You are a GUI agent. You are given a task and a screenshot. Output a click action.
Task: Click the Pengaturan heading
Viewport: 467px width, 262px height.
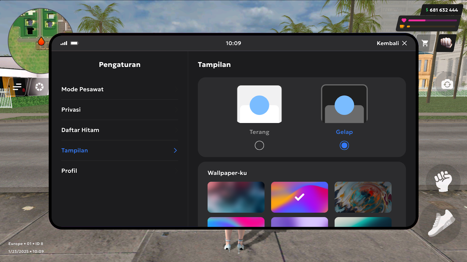[120, 65]
